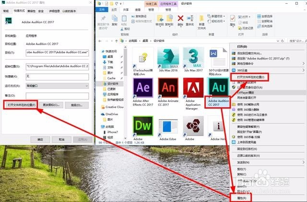Choose 属性(R) in context menu
The image size is (307, 202).
242,198
